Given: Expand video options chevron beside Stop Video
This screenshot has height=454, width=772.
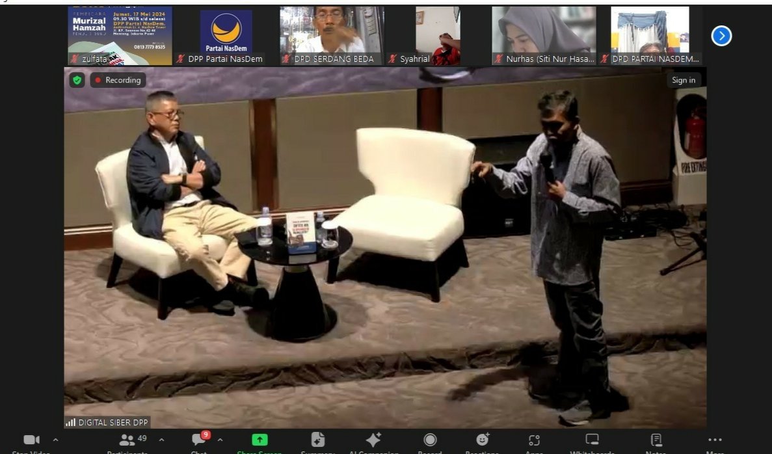Looking at the screenshot, I should pos(55,440).
